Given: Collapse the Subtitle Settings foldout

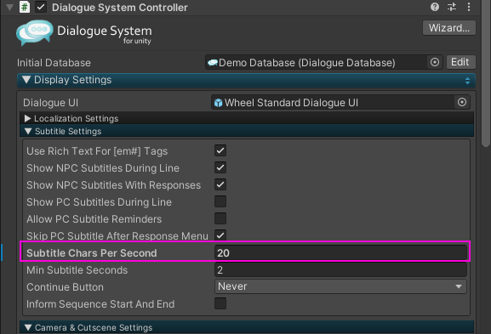Looking at the screenshot, I should (28, 132).
